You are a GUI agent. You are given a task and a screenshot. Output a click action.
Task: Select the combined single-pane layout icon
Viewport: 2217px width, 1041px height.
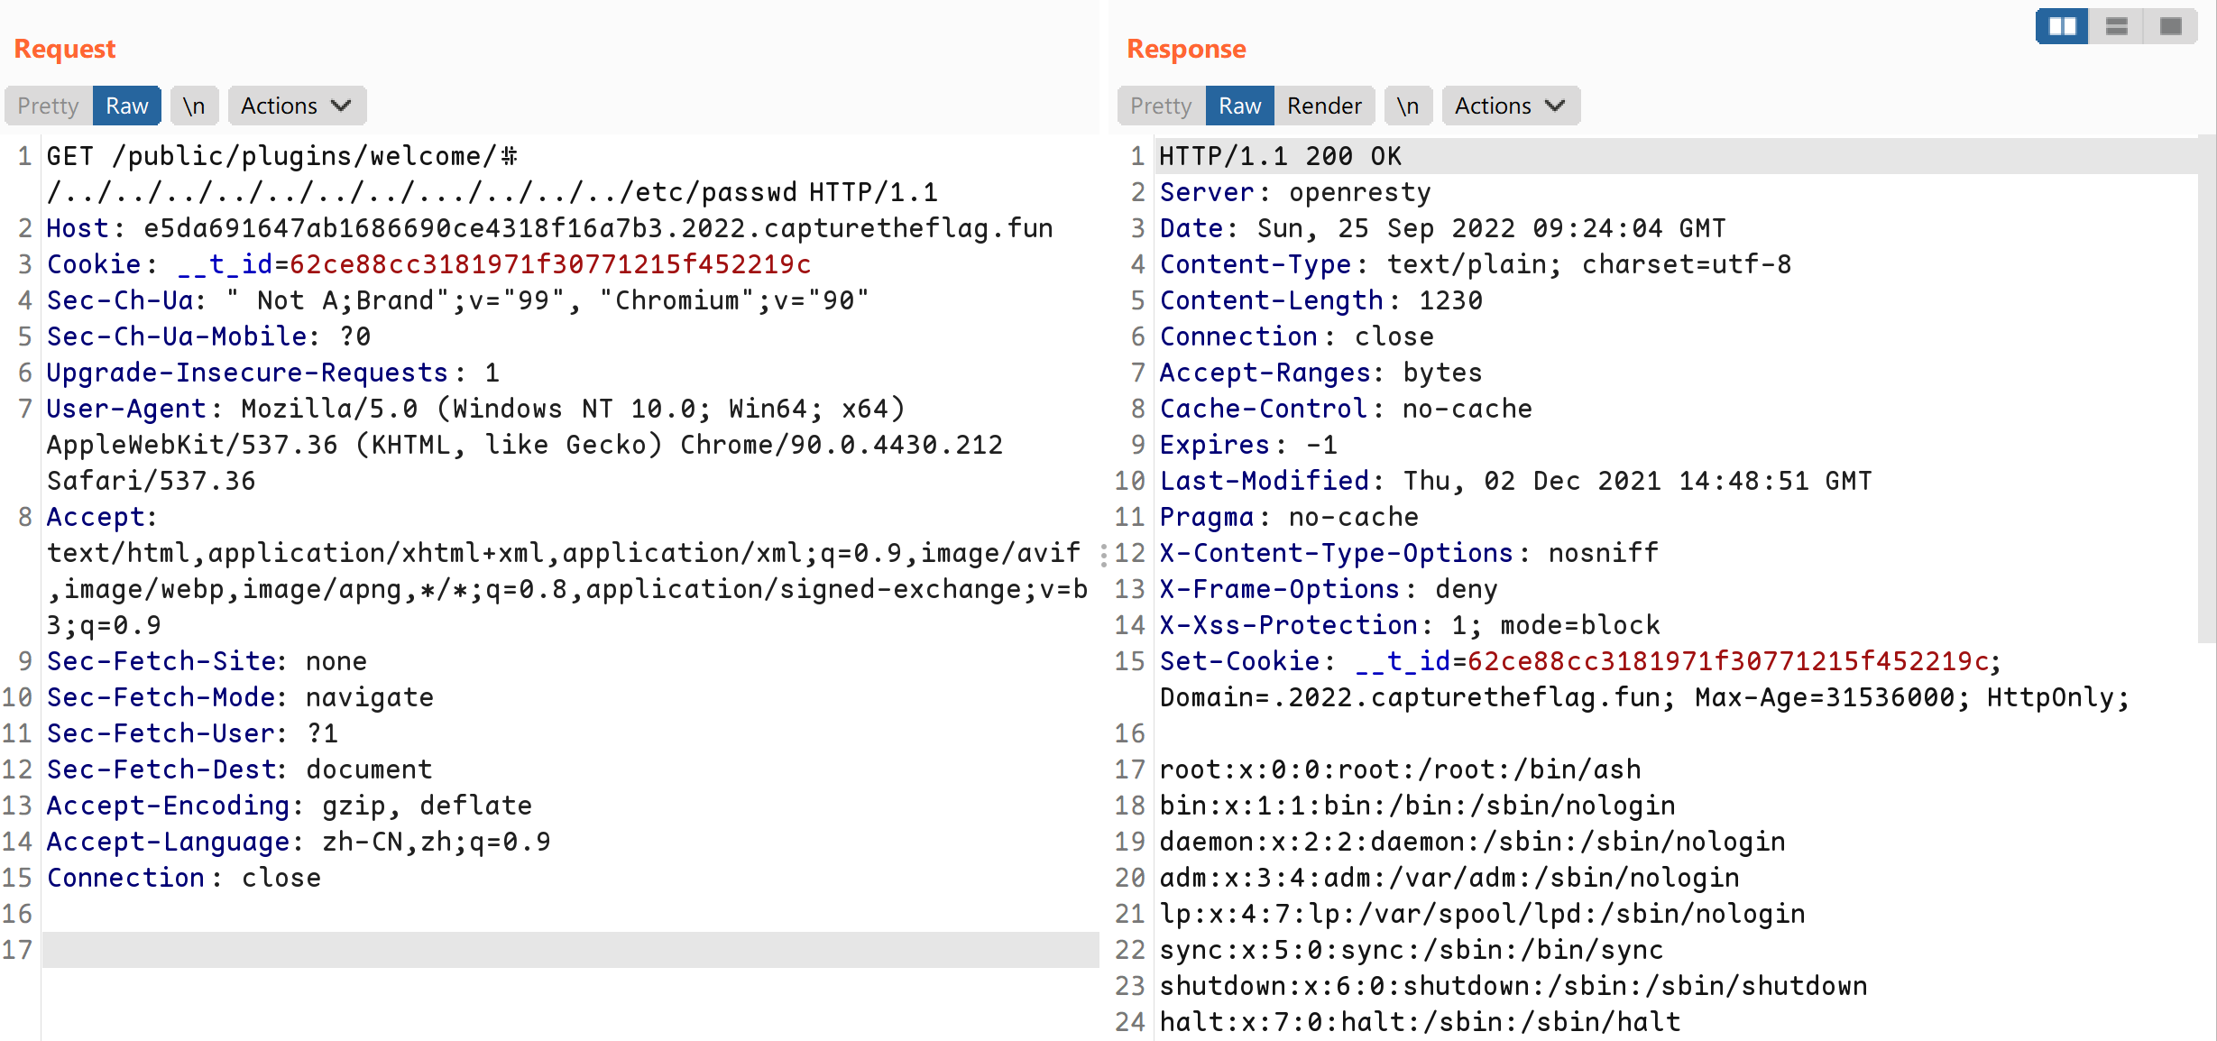click(x=2170, y=26)
